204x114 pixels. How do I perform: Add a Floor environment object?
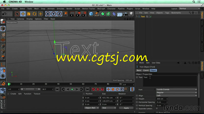coord(120,14)
